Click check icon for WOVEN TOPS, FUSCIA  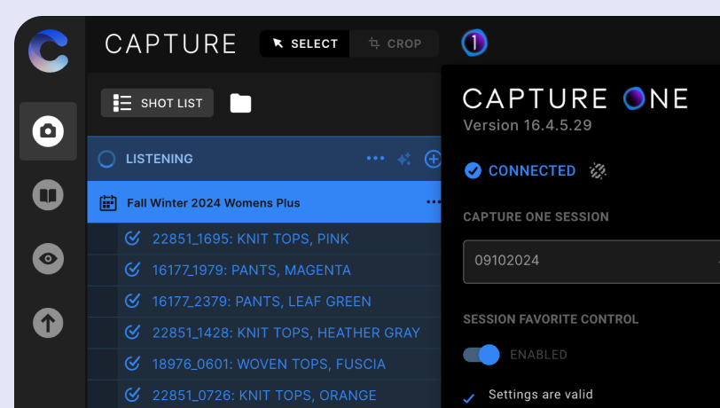point(132,363)
